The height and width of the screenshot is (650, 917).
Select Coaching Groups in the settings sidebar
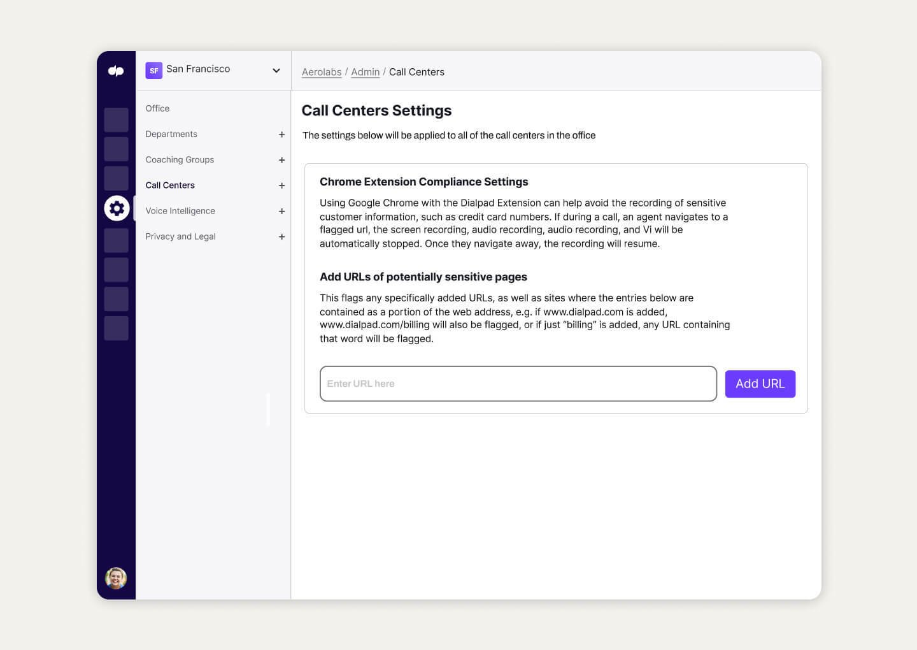pos(180,159)
